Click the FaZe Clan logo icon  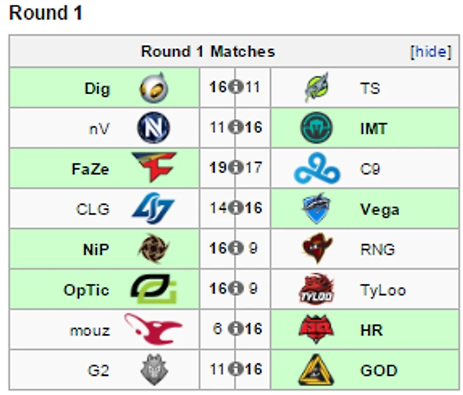pos(154,168)
